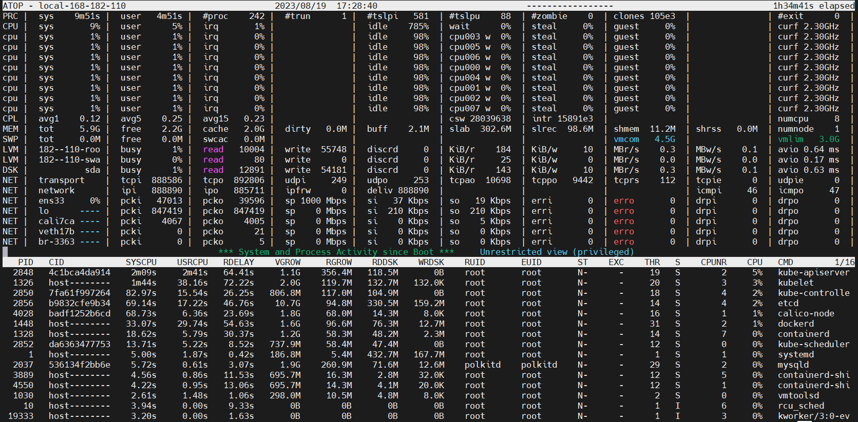Click the RGROW column header
Image resolution: width=858 pixels, height=422 pixels.
coord(339,262)
